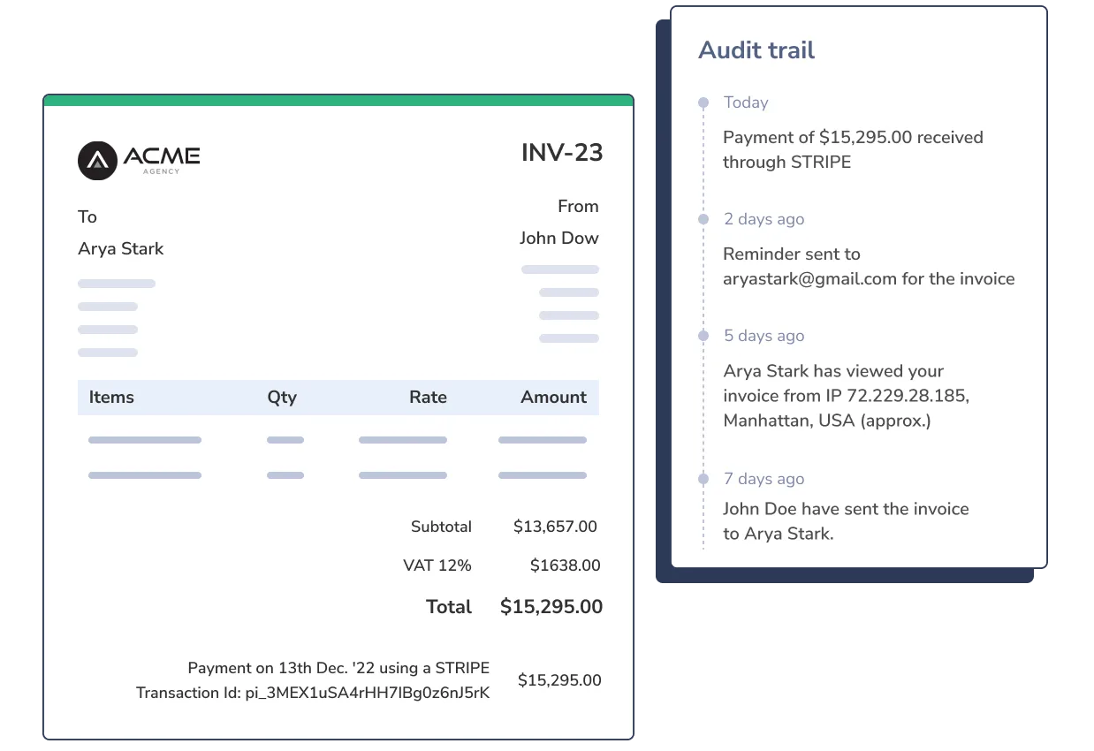Viewport: 1094px width, 751px height.
Task: Click the 5 days ago timeline dot
Action: [x=703, y=336]
